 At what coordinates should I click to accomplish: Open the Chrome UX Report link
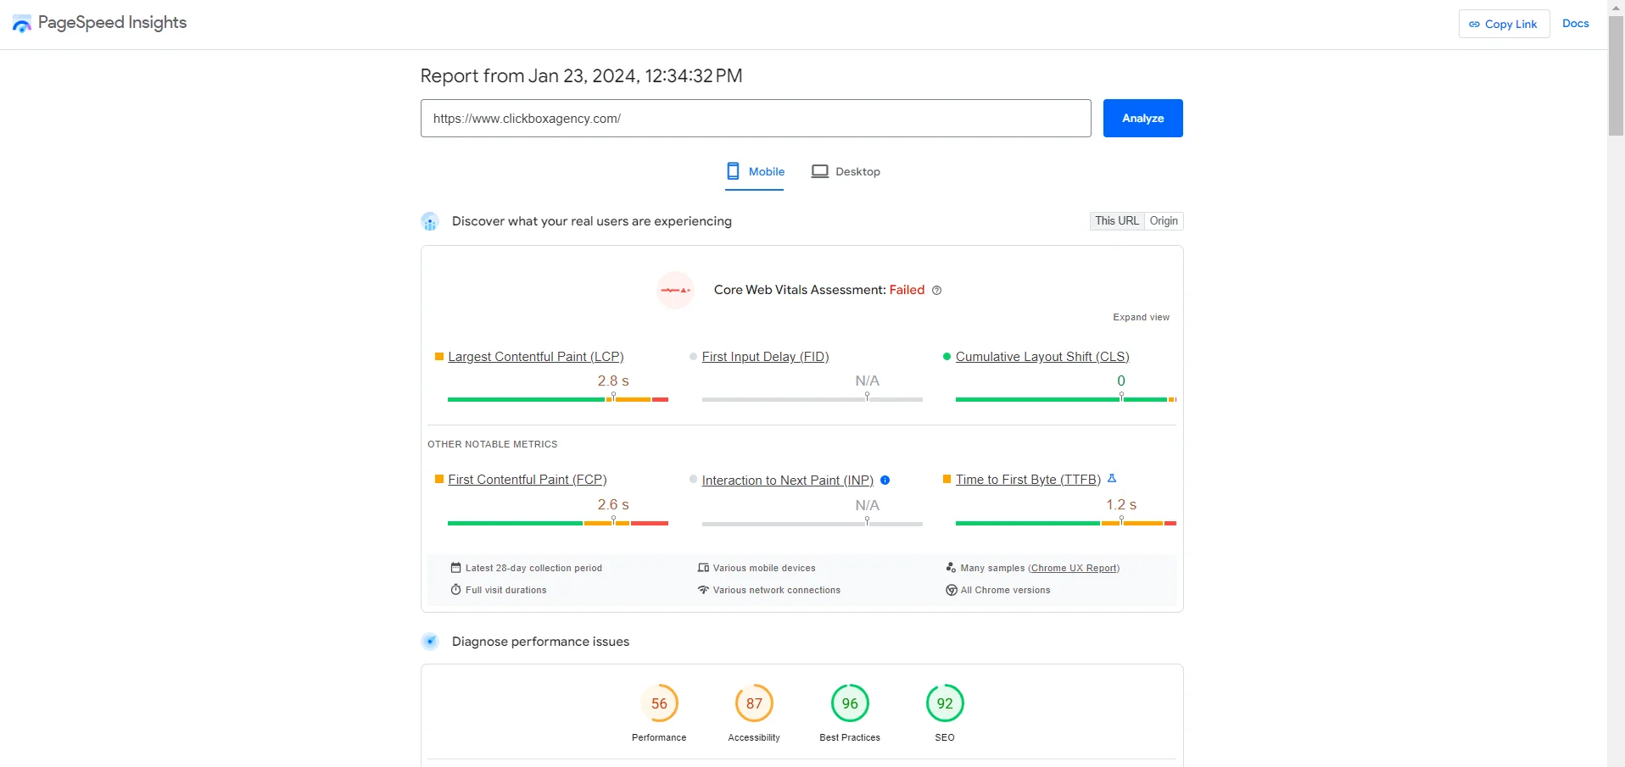1074,569
